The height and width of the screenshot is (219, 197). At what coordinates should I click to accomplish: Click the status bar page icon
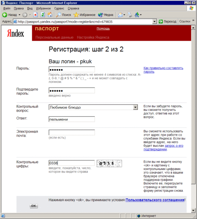[3, 216]
